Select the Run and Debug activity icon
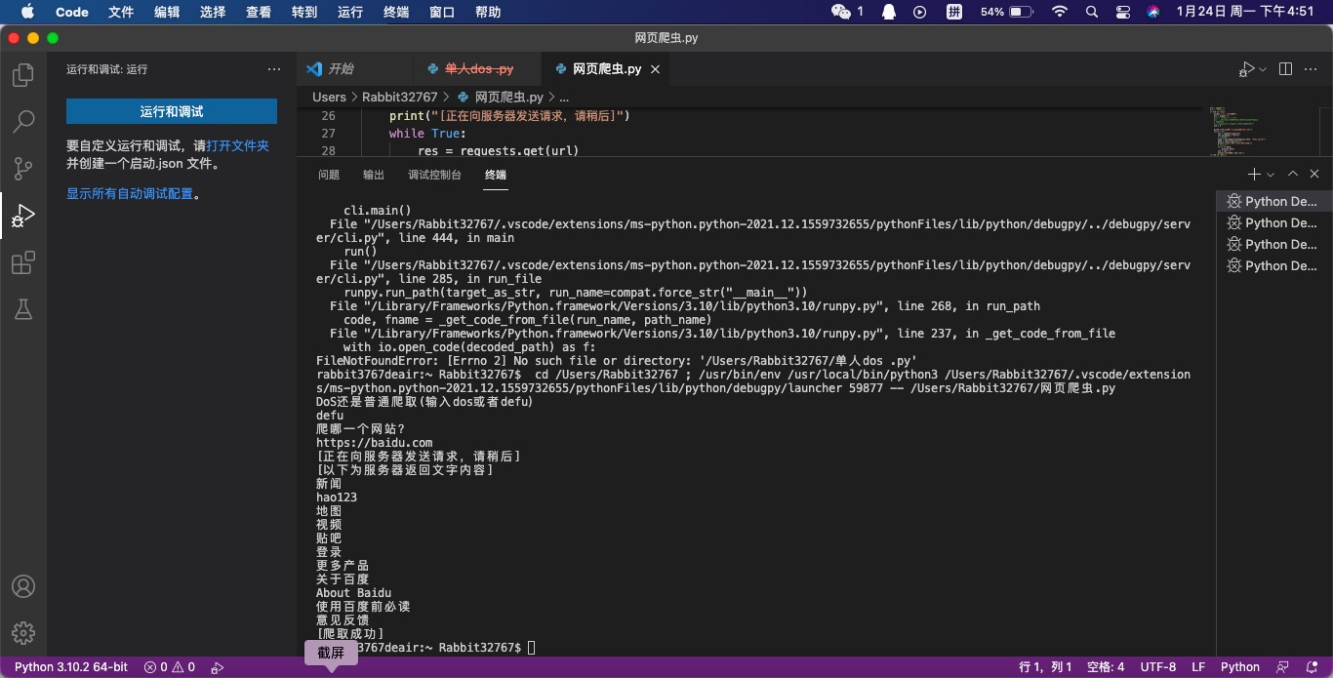Viewport: 1333px width, 678px height. [23, 216]
